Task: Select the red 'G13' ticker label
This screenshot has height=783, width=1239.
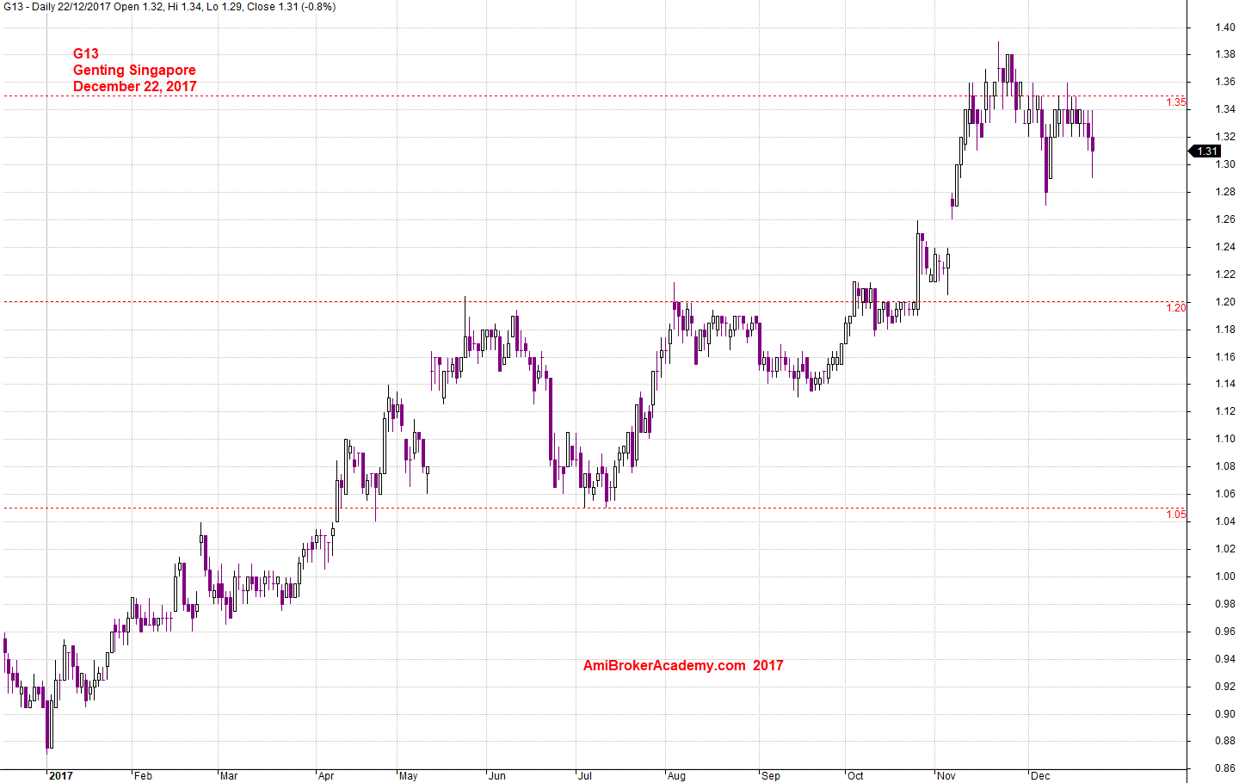Action: [x=86, y=53]
